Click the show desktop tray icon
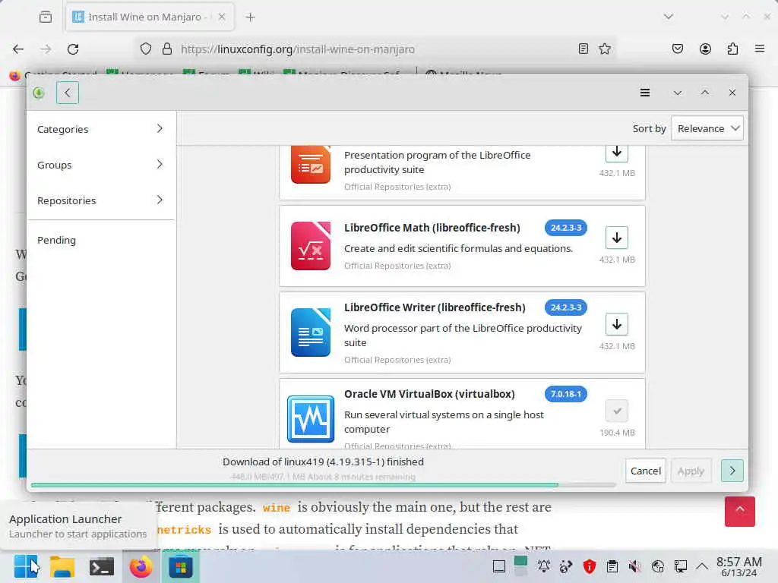Image resolution: width=778 pixels, height=583 pixels. point(498,566)
